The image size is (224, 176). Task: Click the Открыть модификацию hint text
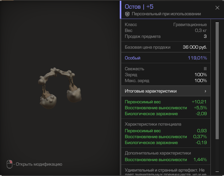[39, 164]
